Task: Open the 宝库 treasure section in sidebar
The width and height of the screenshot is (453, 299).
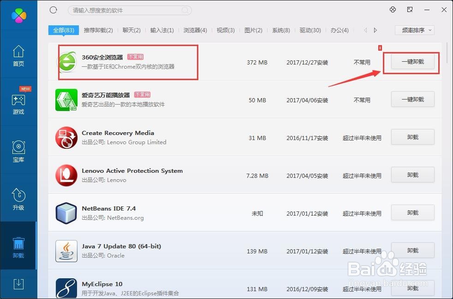Action: click(x=18, y=152)
